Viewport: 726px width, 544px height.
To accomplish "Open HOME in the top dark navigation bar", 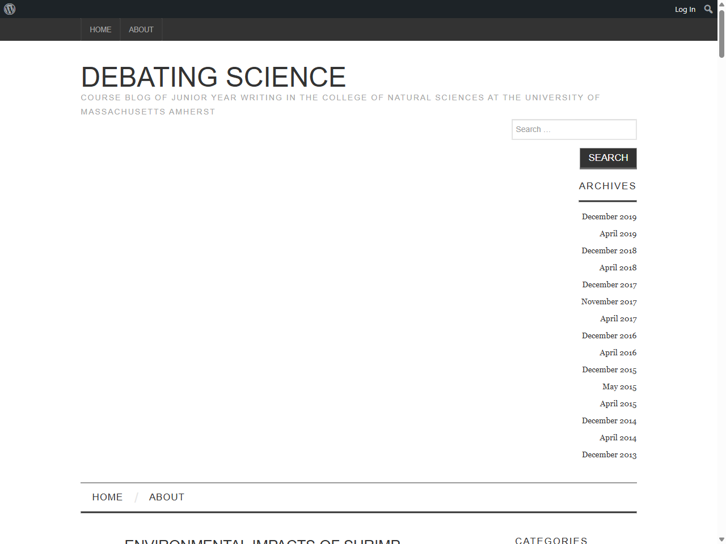I will (x=100, y=29).
